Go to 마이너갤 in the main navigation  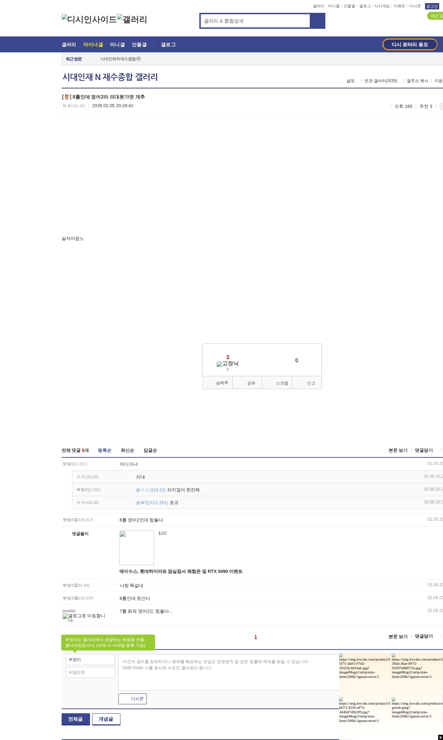[x=93, y=45]
